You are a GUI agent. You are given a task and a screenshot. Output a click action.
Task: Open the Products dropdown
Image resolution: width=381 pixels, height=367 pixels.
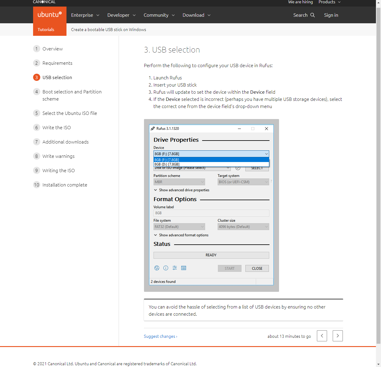click(329, 2)
